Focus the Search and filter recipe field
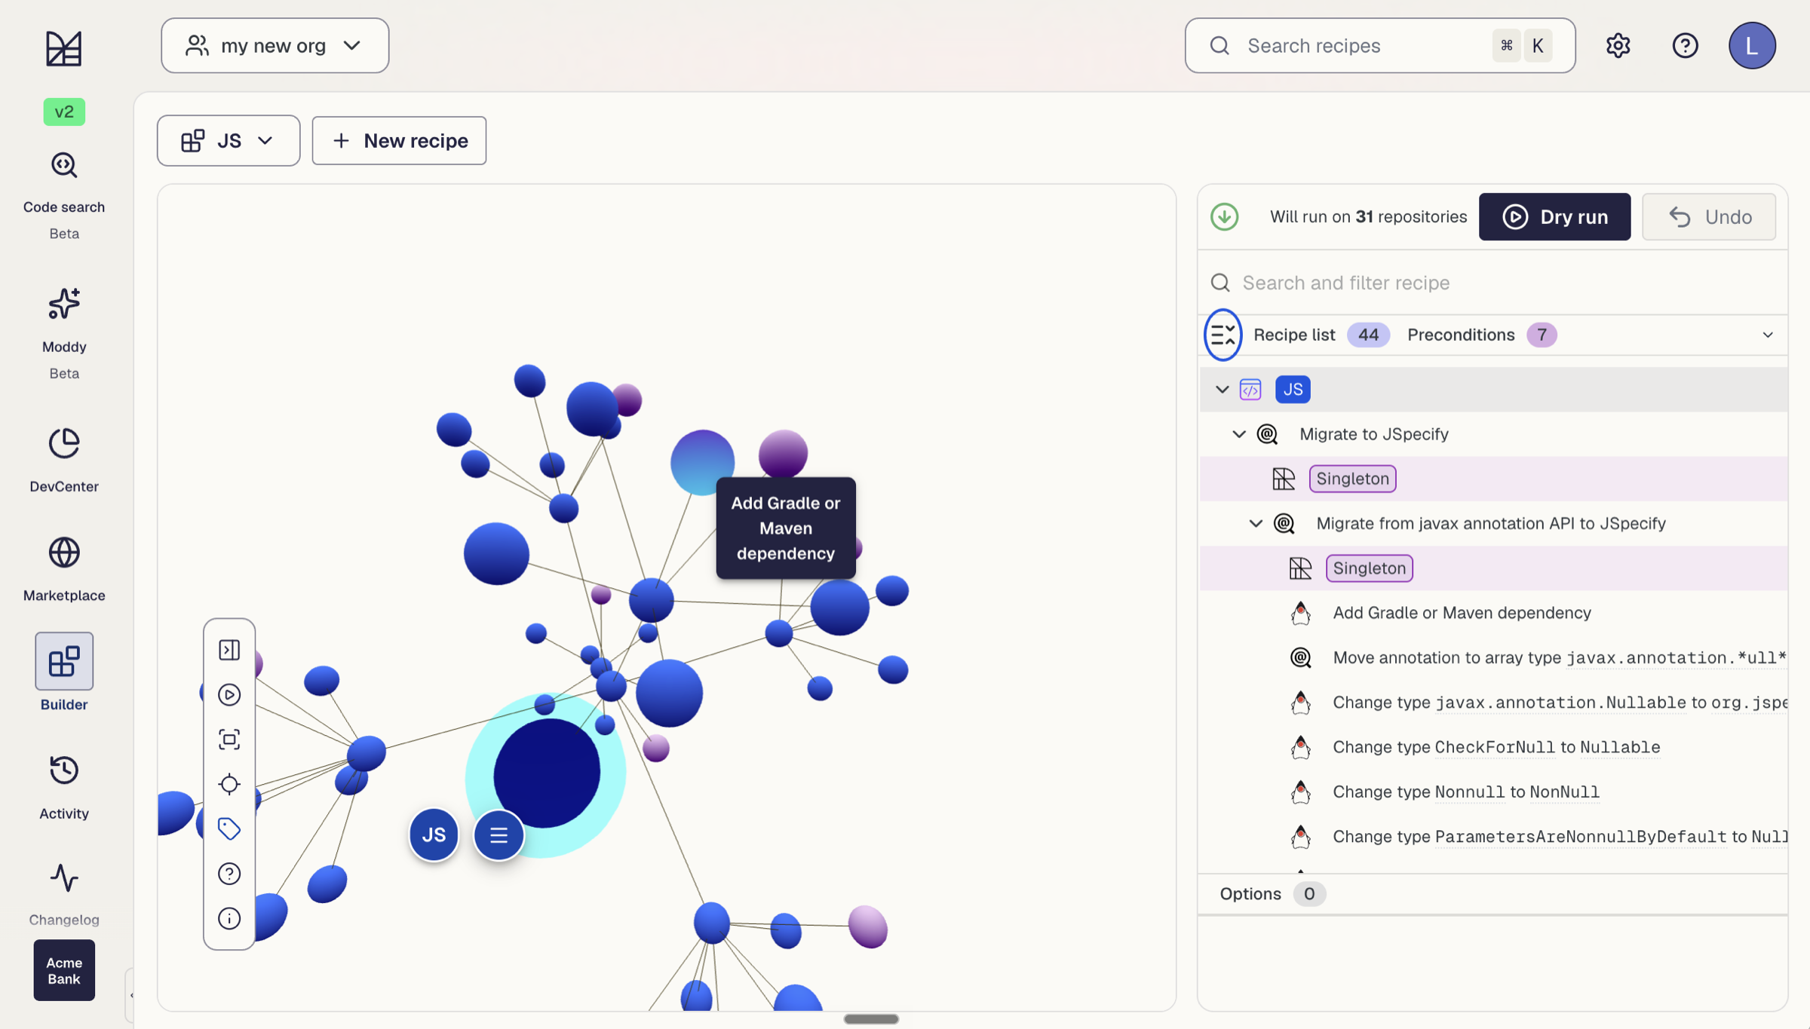 click(1492, 283)
